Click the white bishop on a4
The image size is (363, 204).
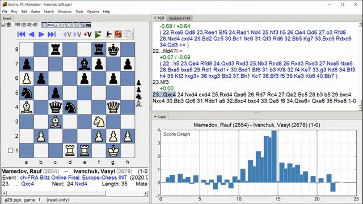click(27, 107)
